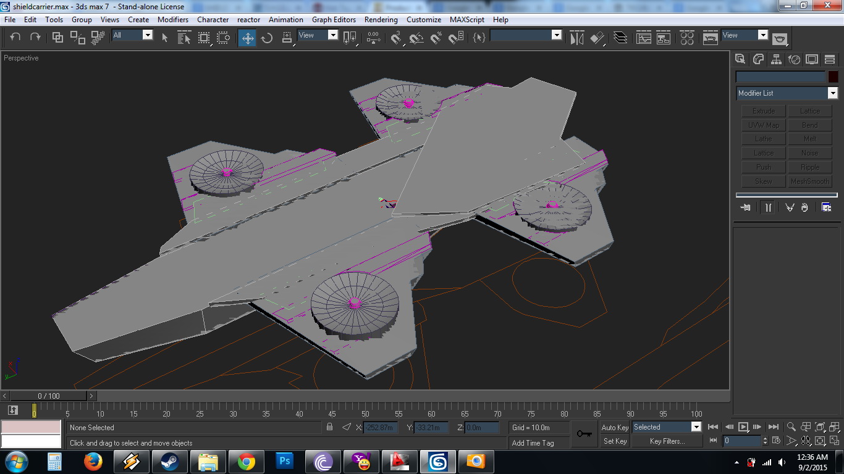Open Google Chrome from the taskbar

coord(246,462)
